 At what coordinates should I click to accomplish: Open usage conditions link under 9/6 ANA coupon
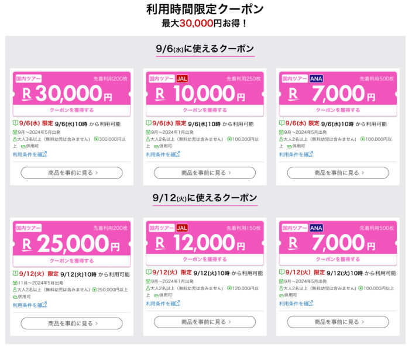pos(296,154)
